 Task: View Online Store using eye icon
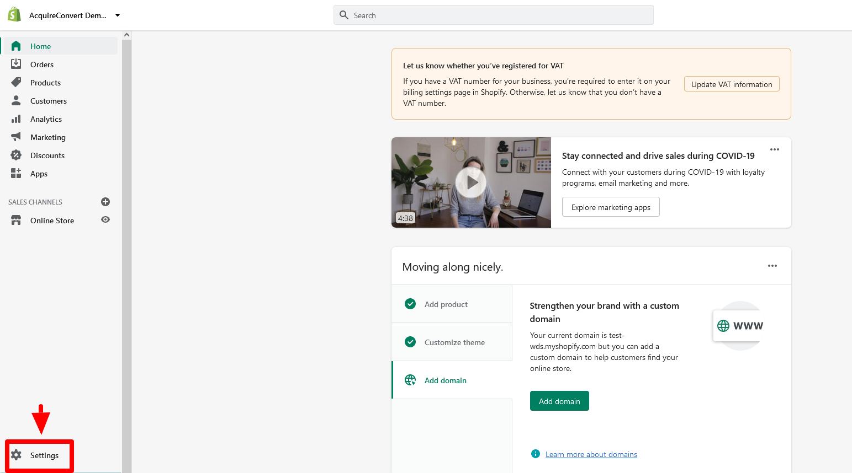point(105,220)
